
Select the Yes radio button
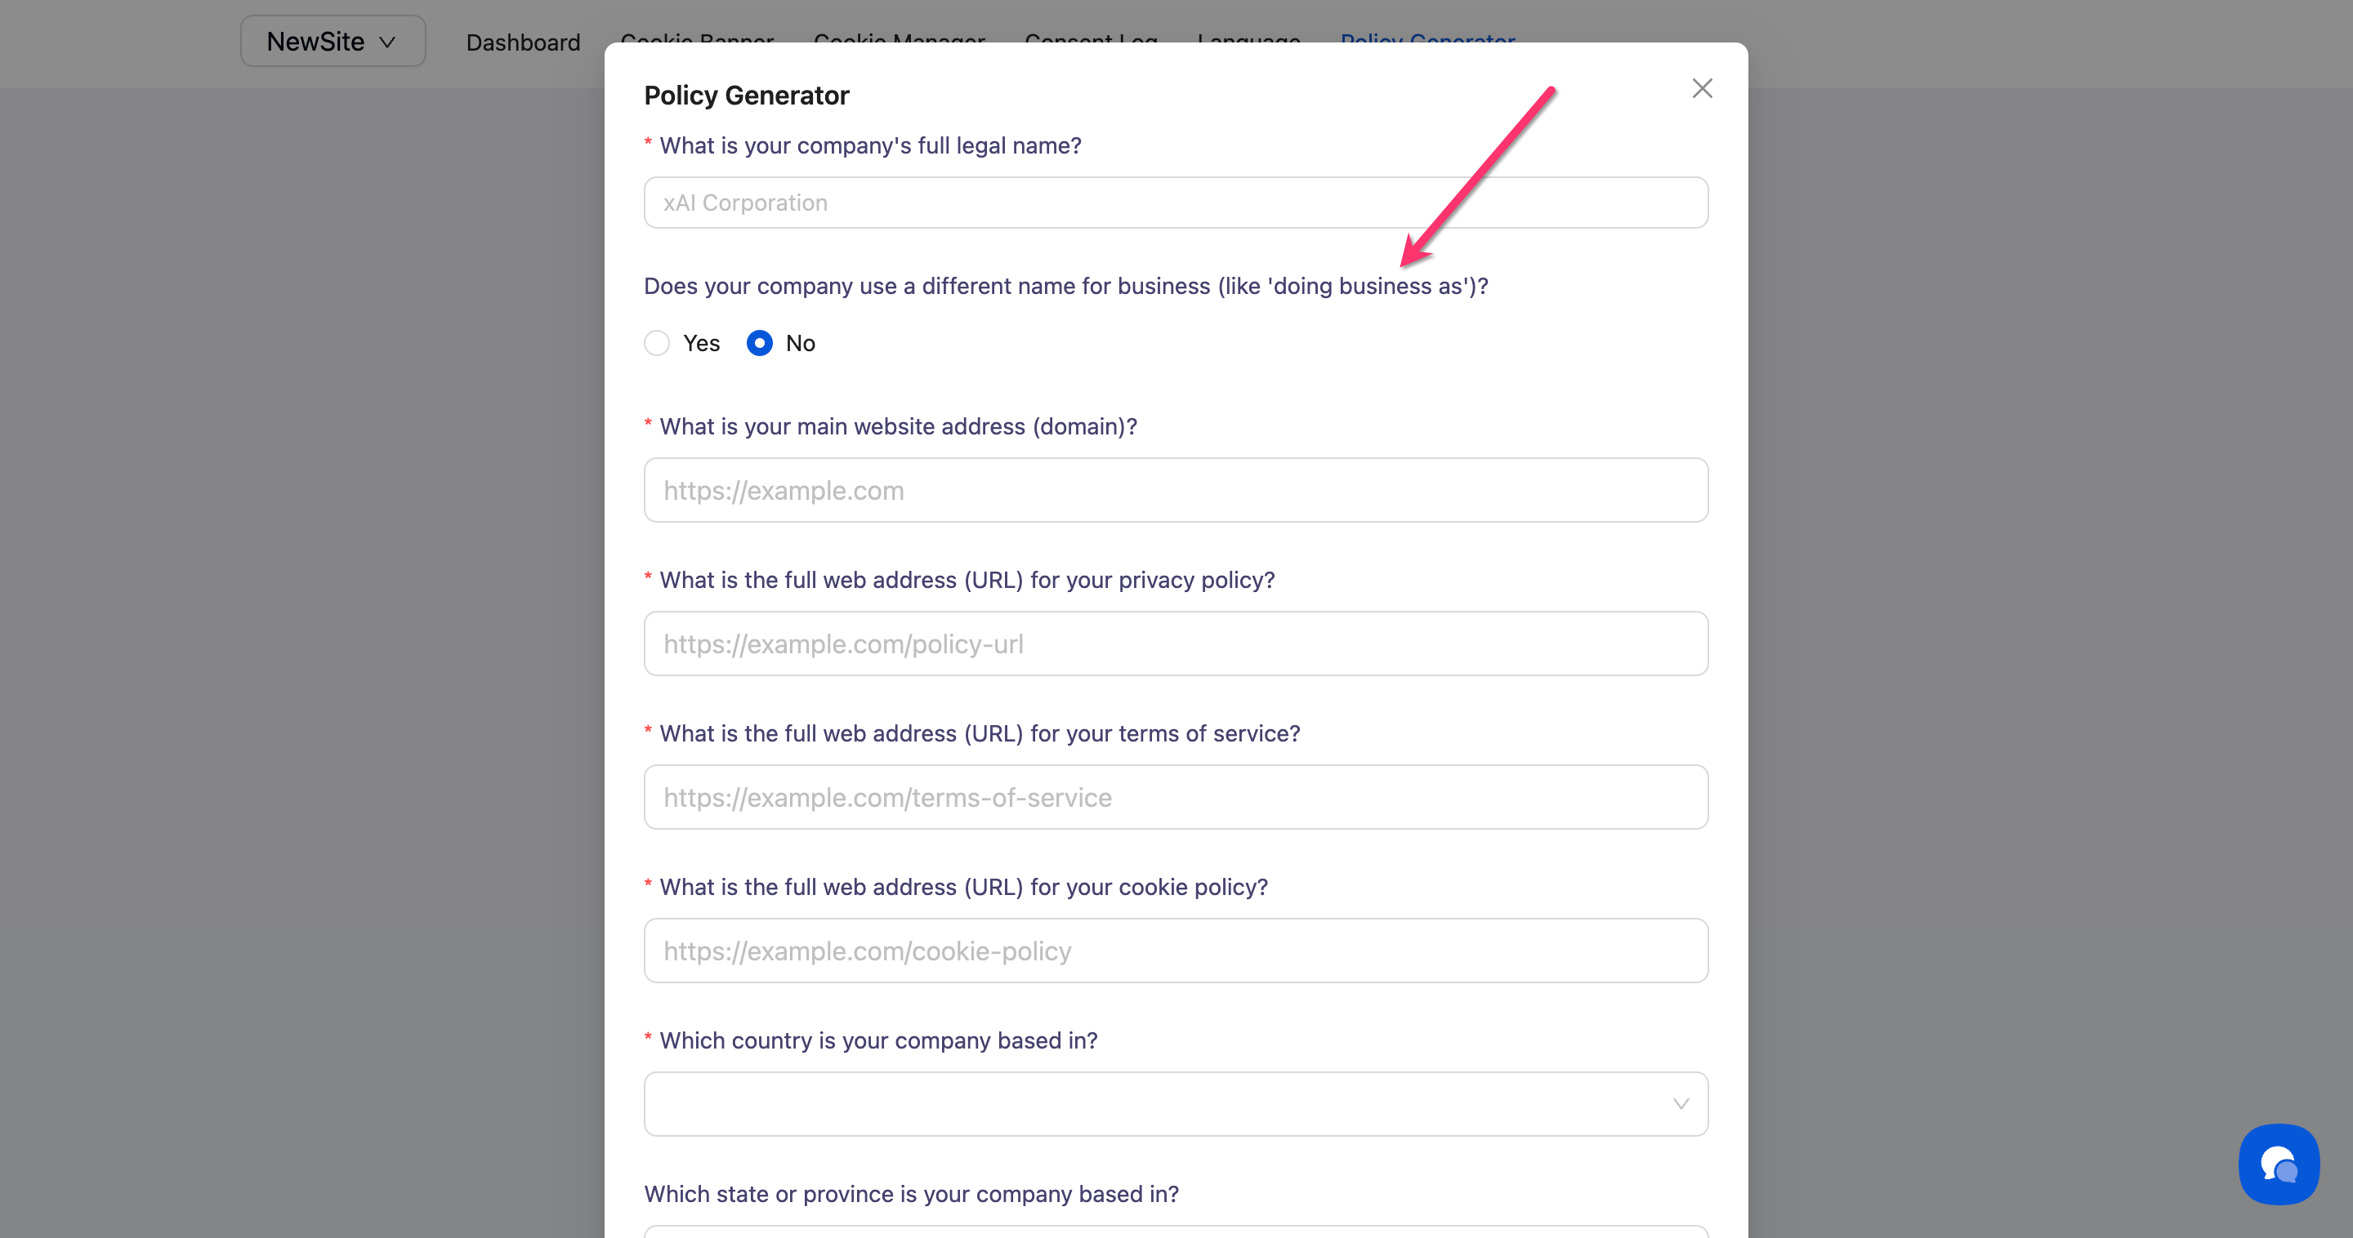pyautogui.click(x=657, y=343)
